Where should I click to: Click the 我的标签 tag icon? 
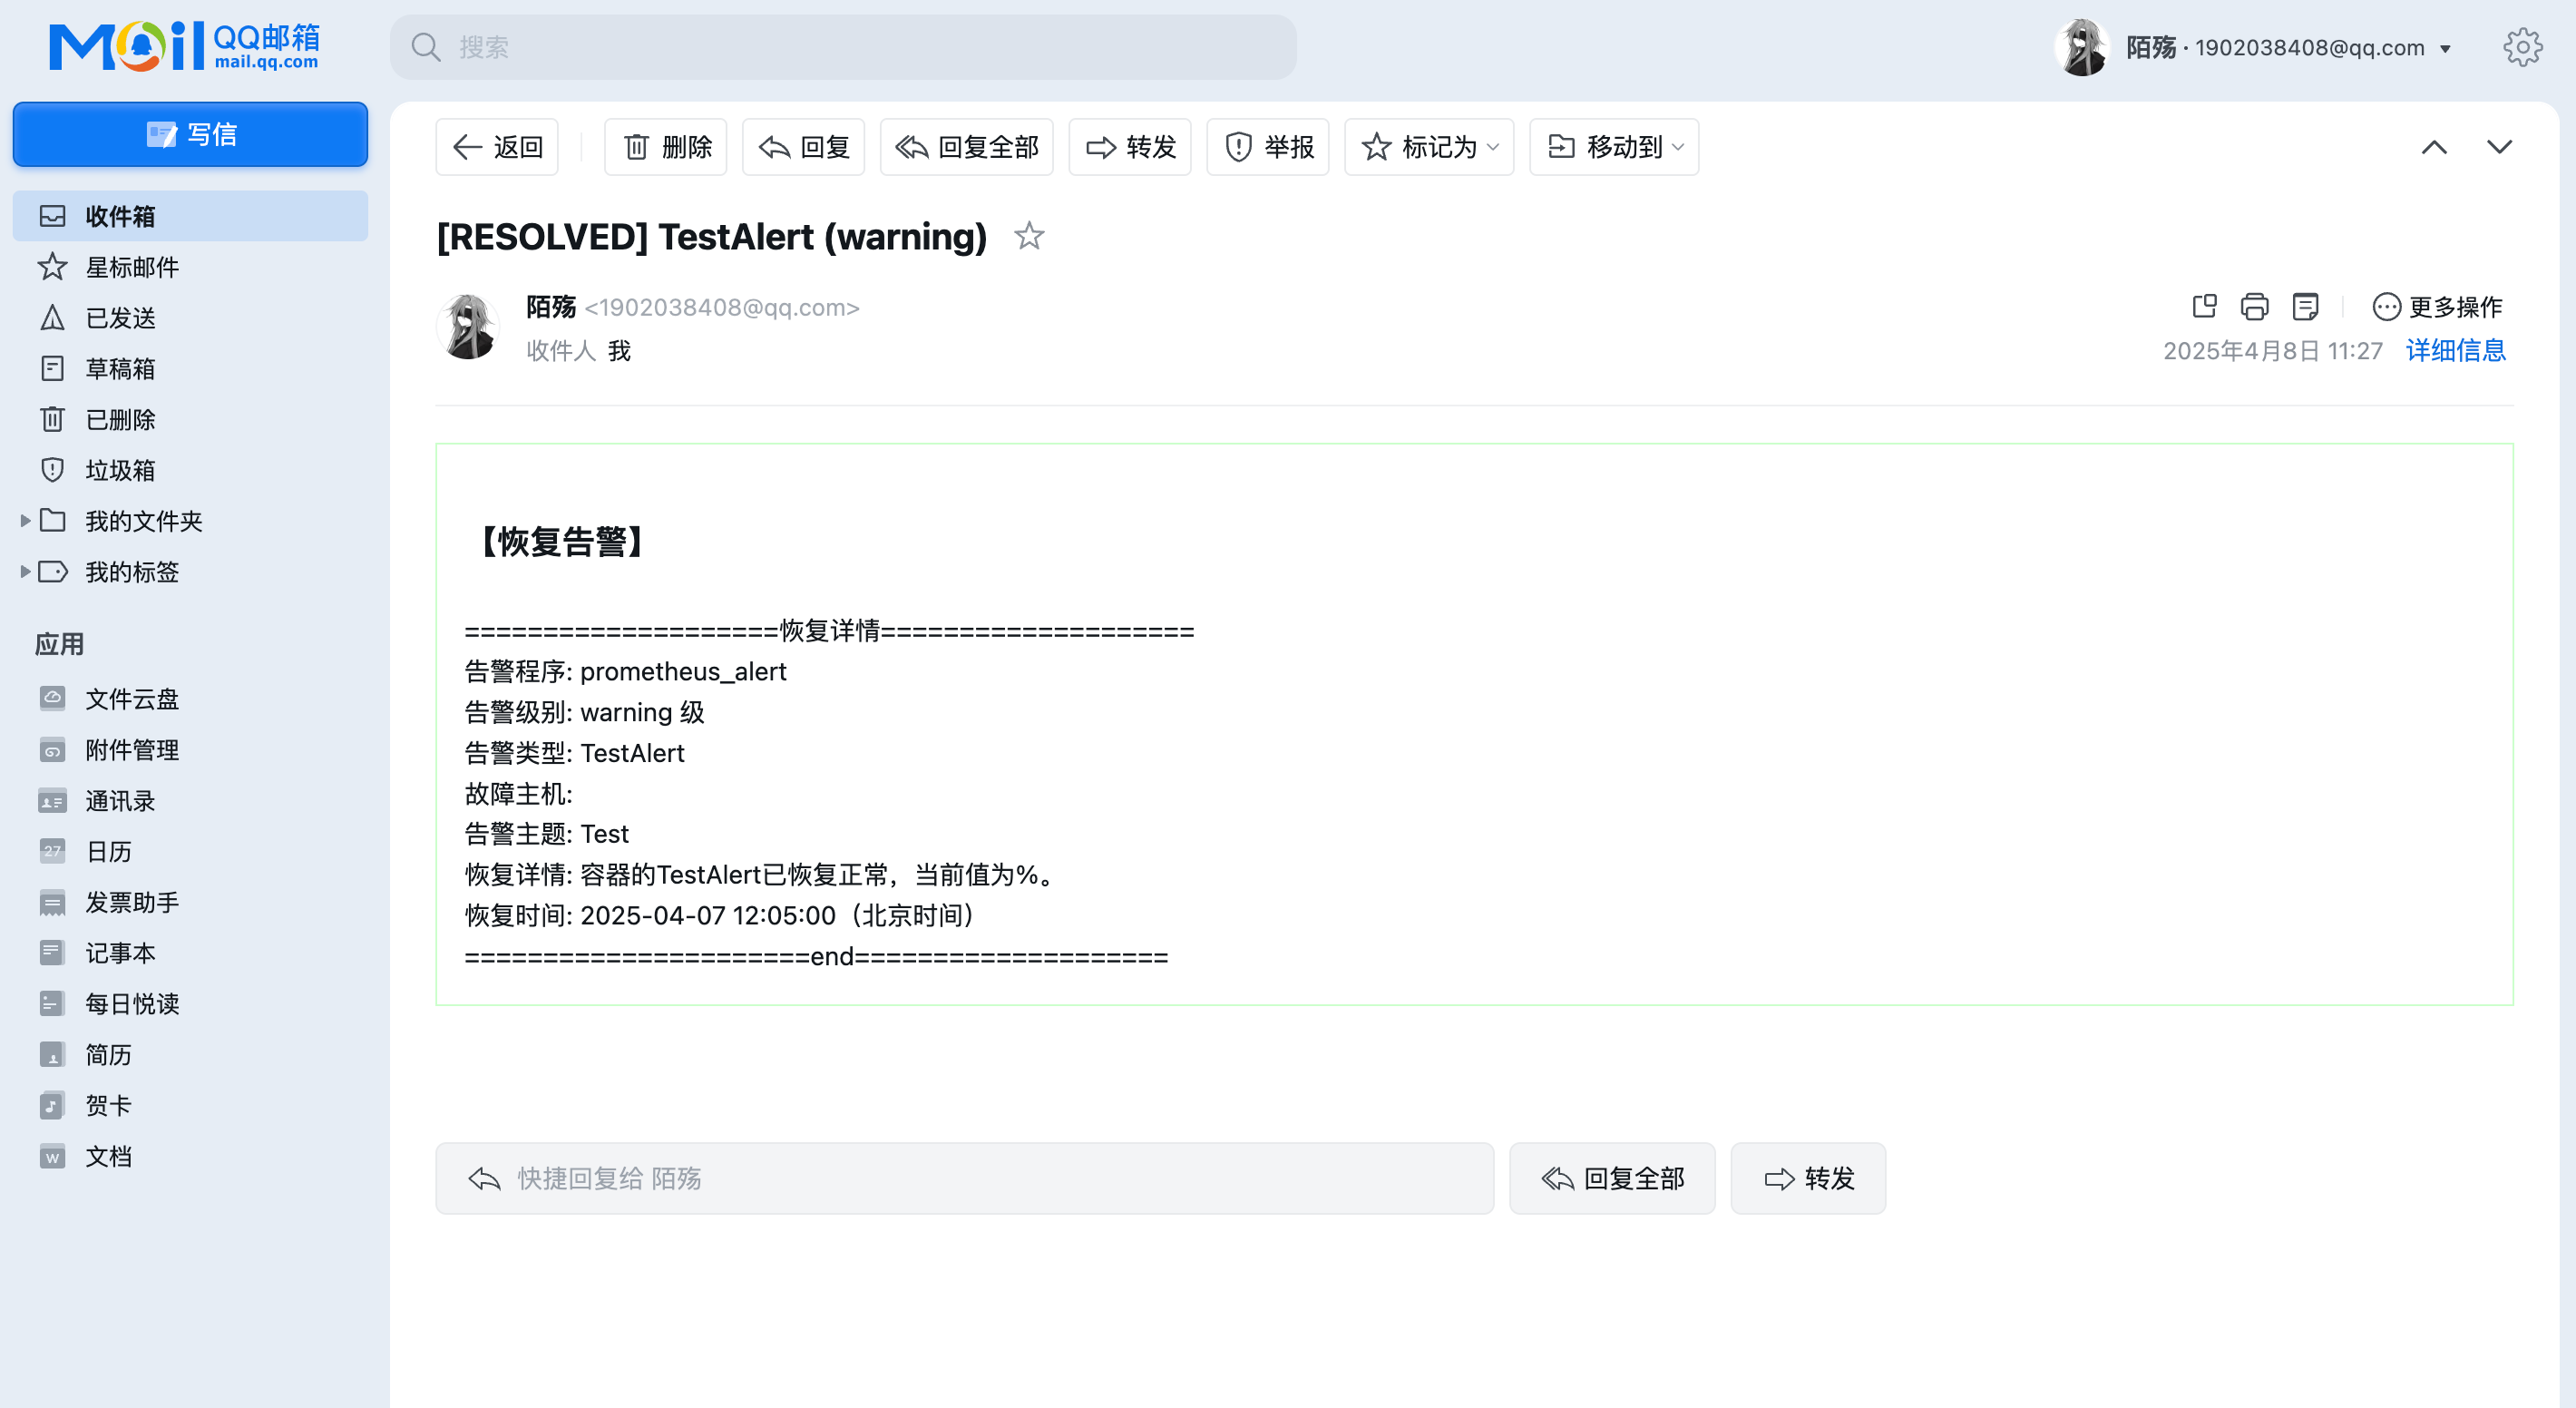click(52, 571)
